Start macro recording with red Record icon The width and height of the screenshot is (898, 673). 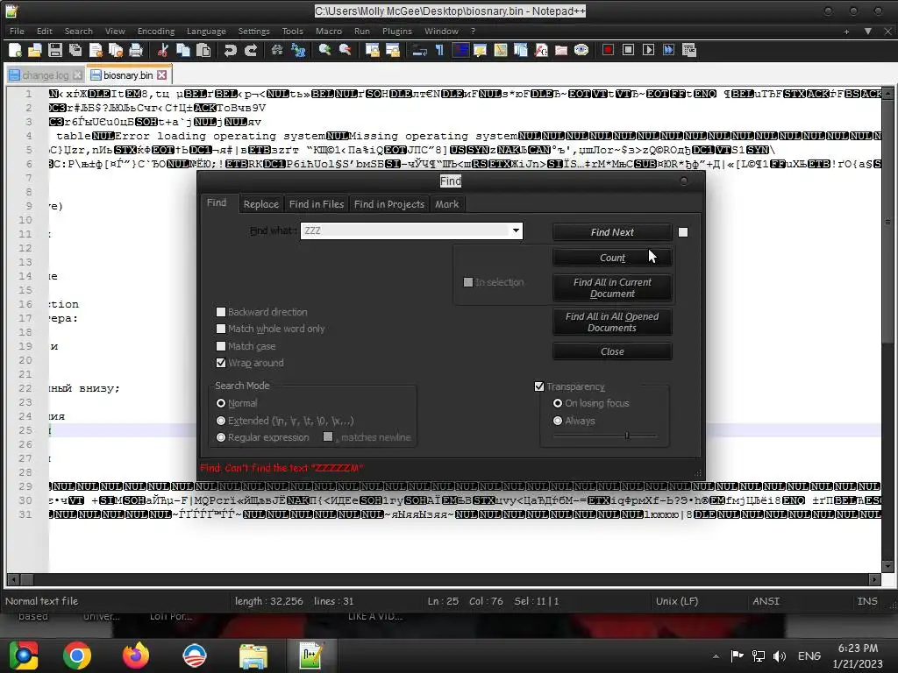pos(609,50)
